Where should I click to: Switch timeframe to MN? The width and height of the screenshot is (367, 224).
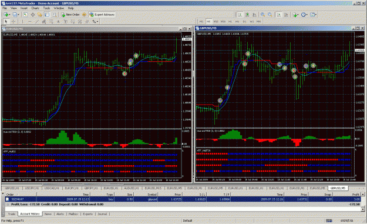(x=258, y=22)
